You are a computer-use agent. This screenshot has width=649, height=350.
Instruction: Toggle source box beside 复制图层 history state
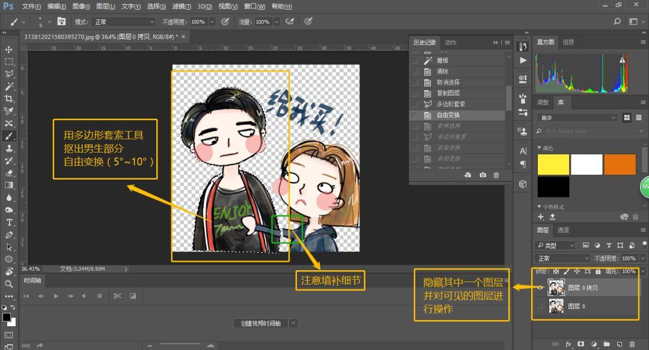tap(414, 93)
